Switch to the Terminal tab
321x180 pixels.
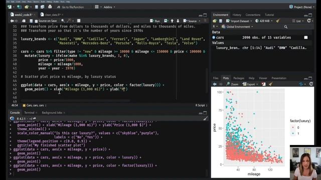[29, 112]
